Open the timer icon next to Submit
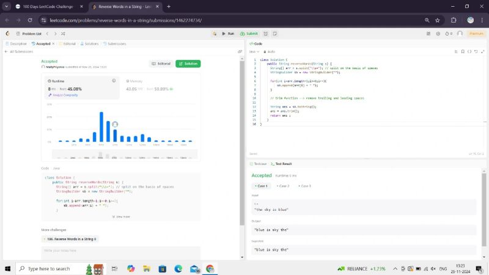Viewport: 489px width, 275px height. pyautogui.click(x=266, y=34)
